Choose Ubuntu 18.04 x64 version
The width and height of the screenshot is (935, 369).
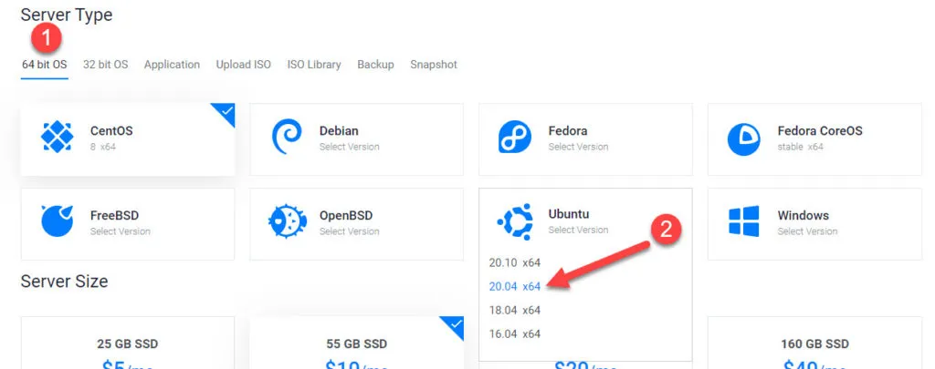point(515,310)
